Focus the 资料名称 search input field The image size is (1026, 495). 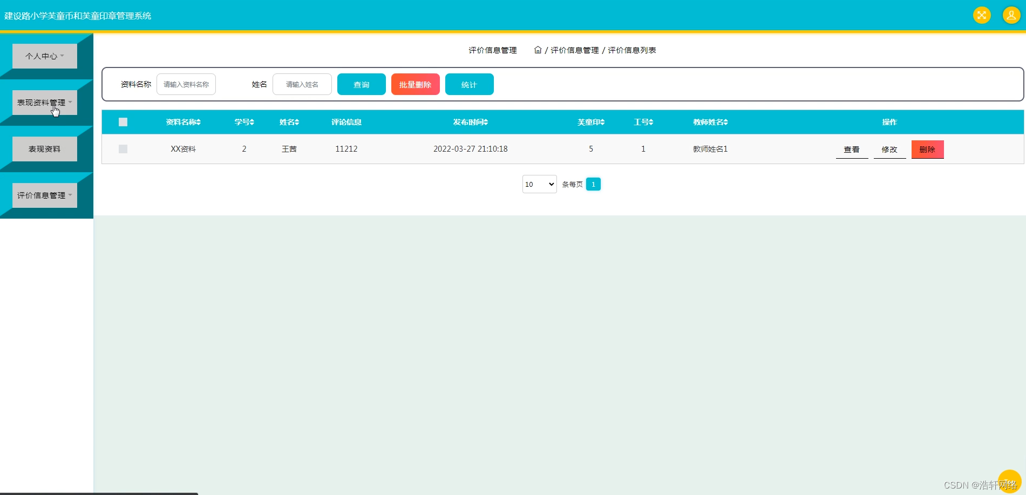pos(186,84)
